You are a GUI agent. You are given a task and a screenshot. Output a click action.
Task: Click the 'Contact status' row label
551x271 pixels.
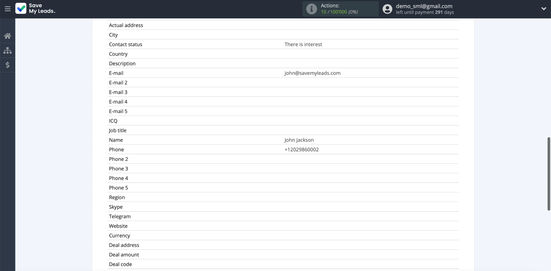tap(125, 44)
